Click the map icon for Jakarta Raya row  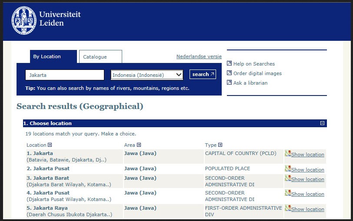(x=288, y=208)
